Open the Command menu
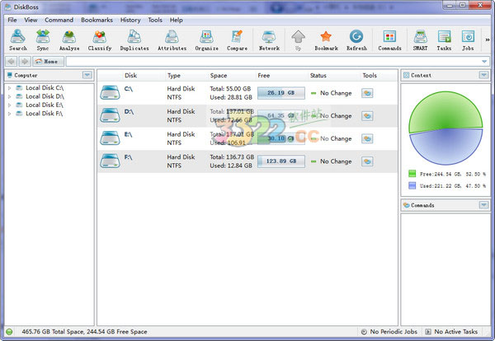The image size is (495, 341). click(x=59, y=19)
